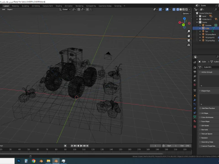Screen dimensions: 219x164
Task: Open the View Layer properties tab
Action: point(195,76)
